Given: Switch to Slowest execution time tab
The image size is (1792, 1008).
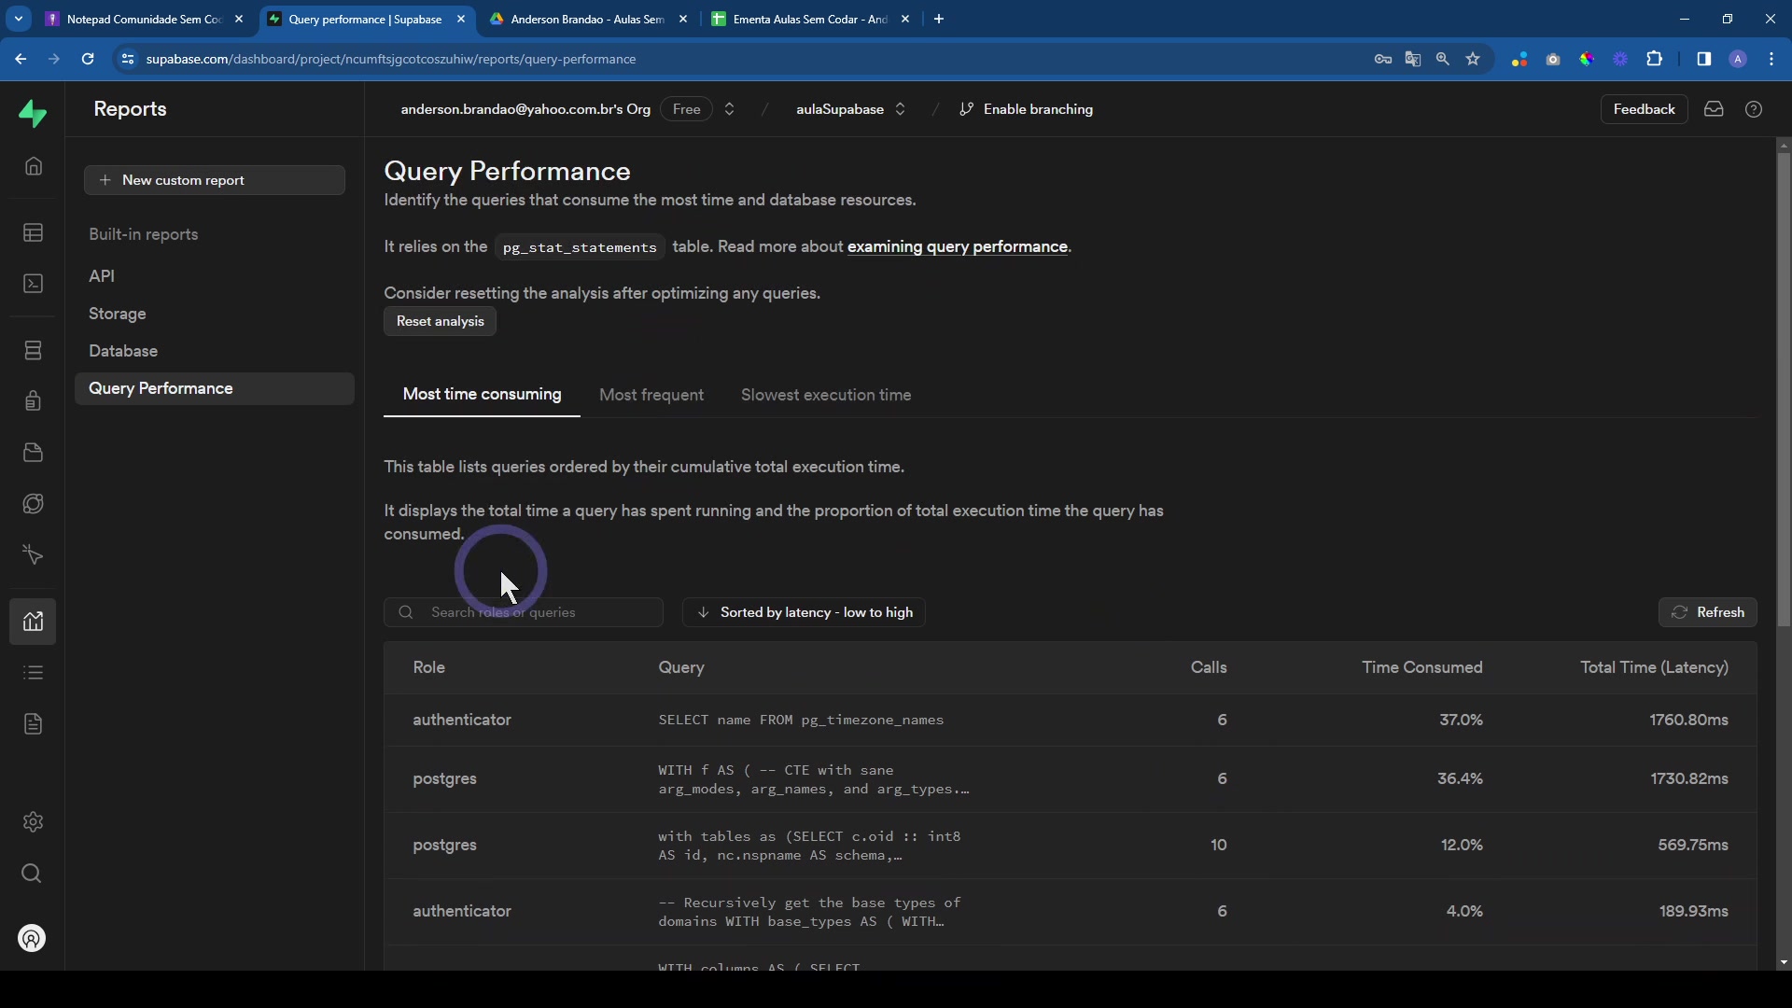Looking at the screenshot, I should point(825,395).
